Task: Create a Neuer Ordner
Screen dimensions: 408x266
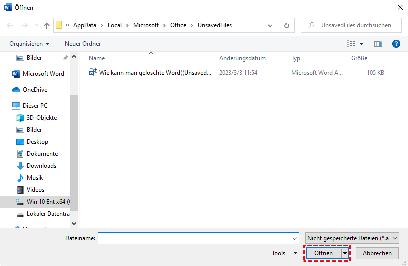Action: point(83,44)
